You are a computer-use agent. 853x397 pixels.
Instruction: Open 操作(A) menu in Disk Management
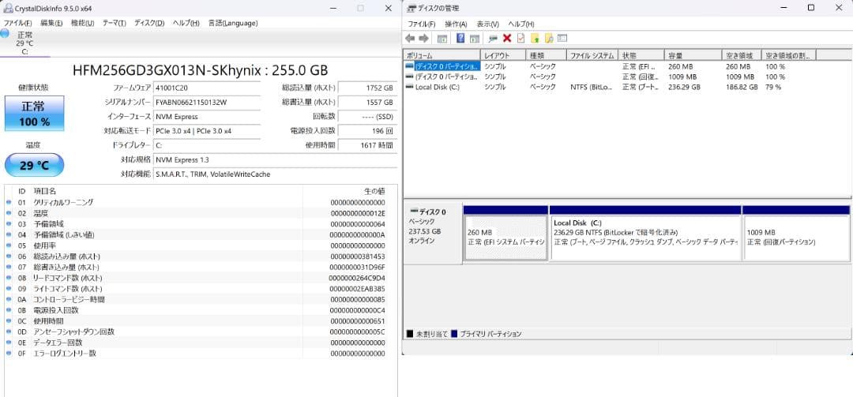coord(456,24)
